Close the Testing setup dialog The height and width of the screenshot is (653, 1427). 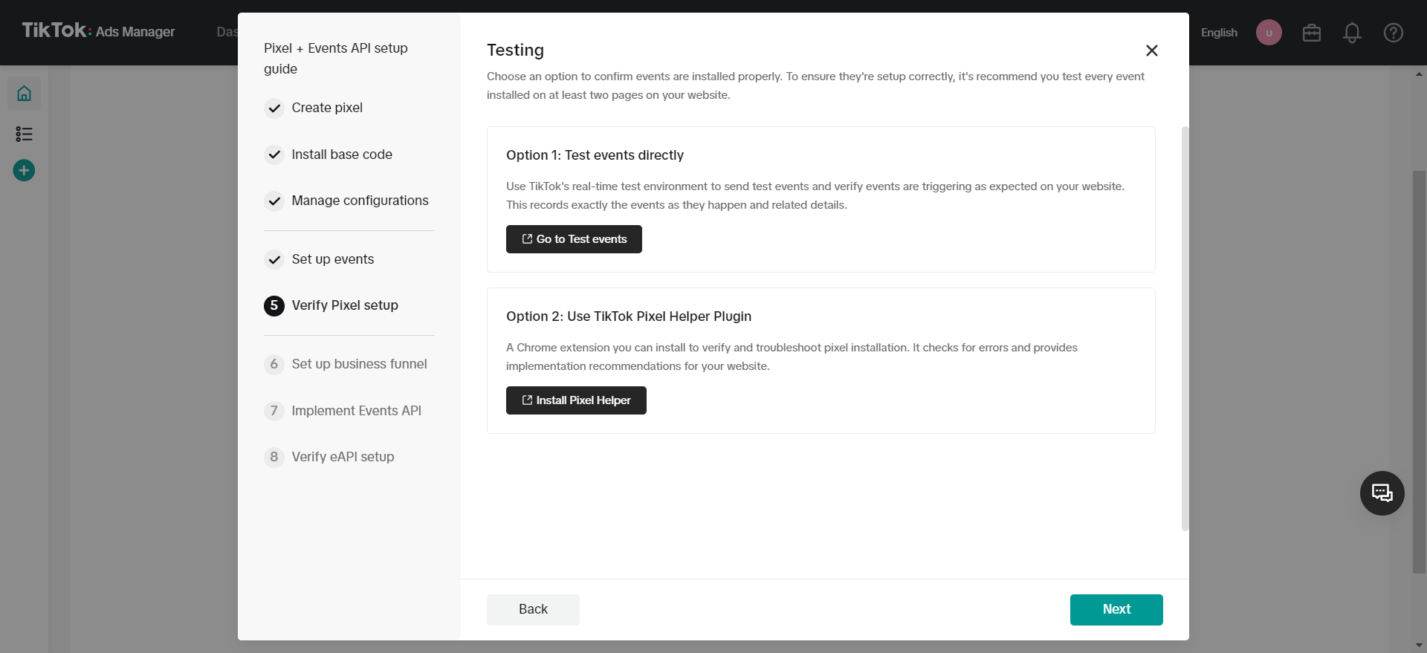click(x=1151, y=51)
